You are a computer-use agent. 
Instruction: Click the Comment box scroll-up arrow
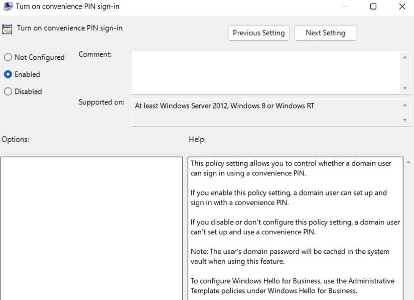[x=404, y=56]
